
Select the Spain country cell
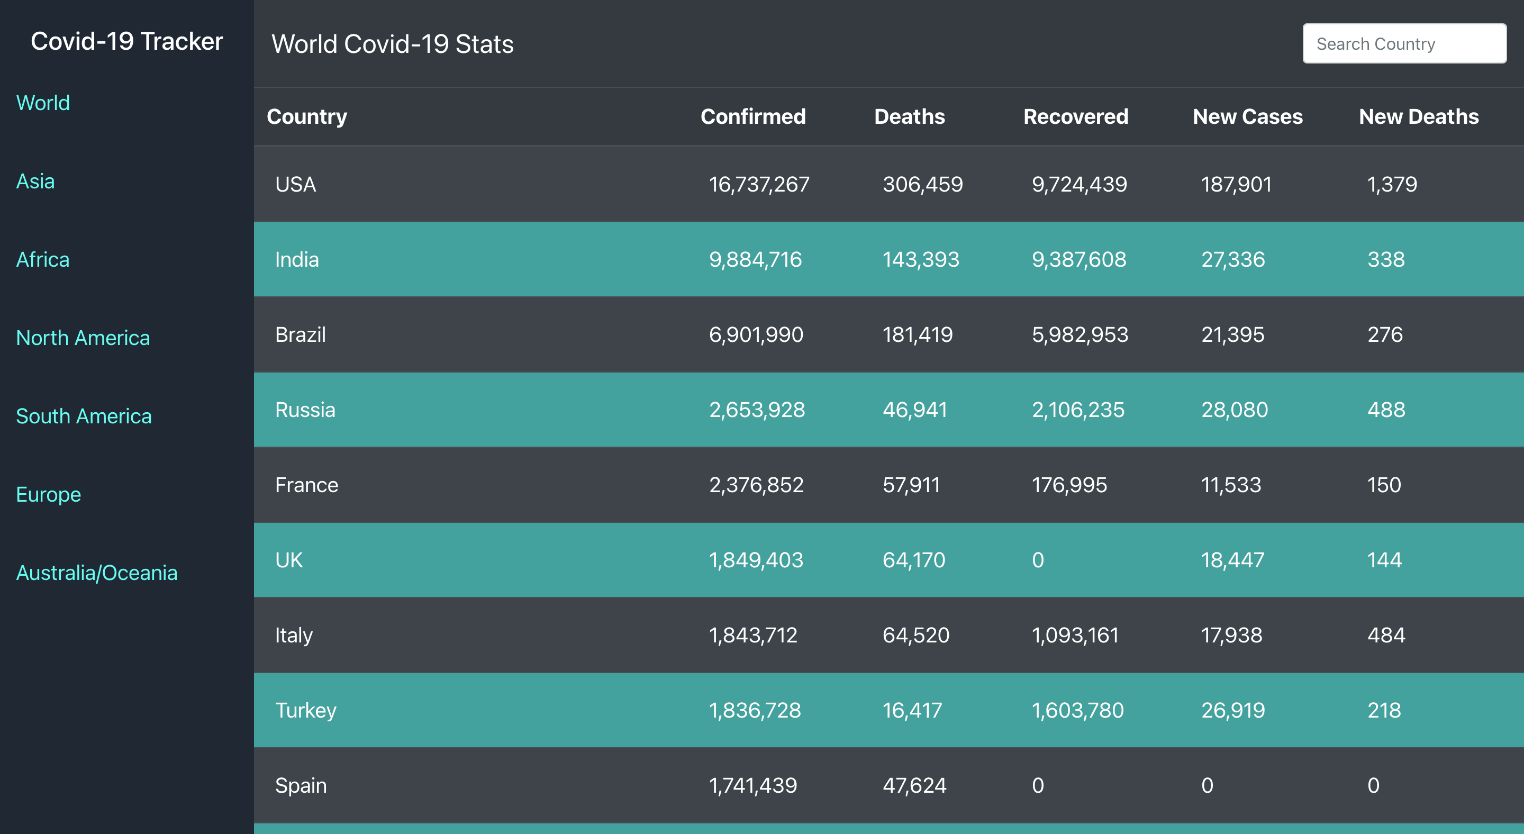click(301, 785)
